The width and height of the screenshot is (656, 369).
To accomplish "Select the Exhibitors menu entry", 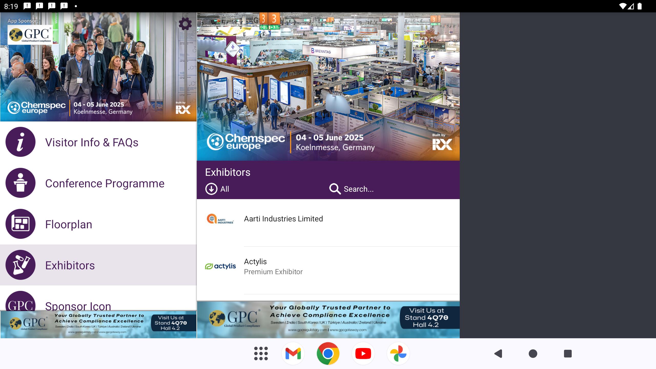I will point(98,265).
